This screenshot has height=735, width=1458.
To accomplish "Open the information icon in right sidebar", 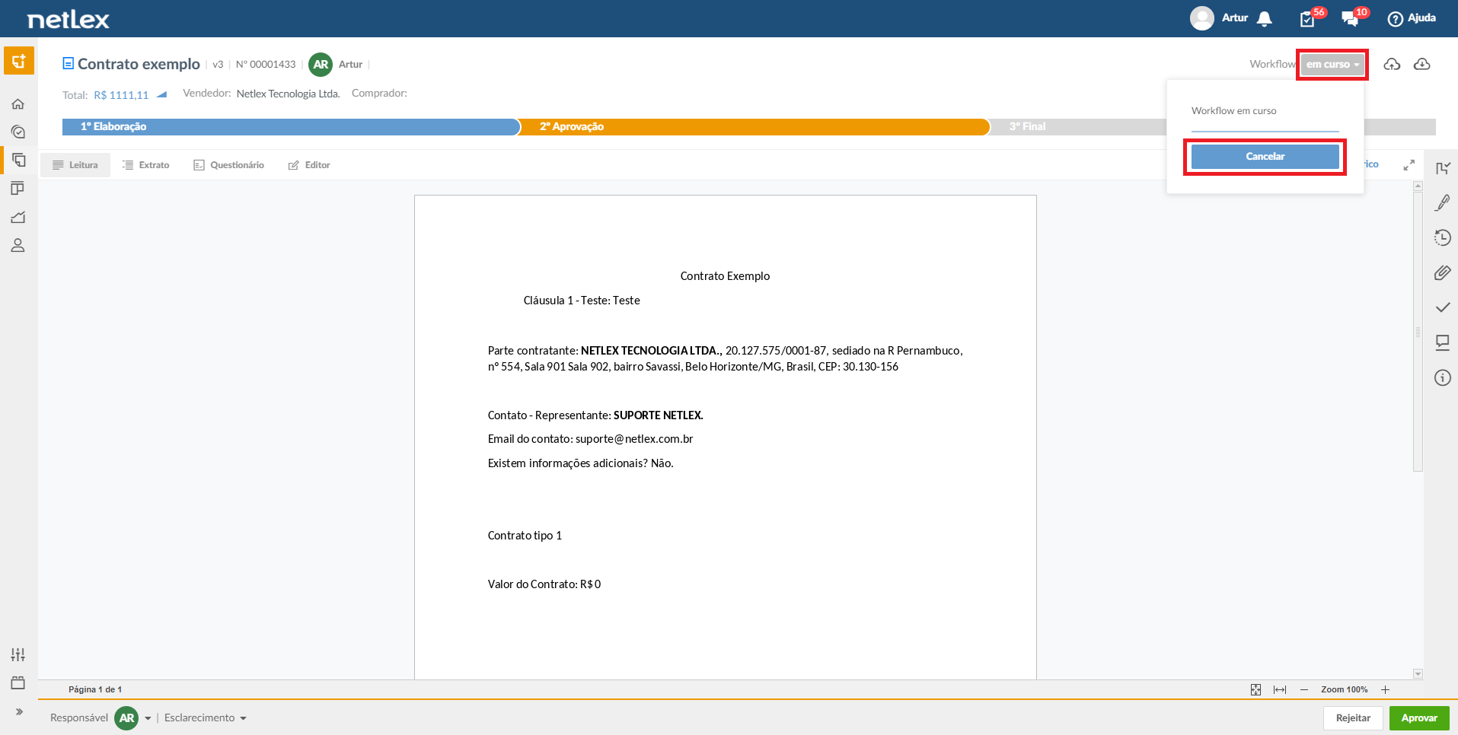I will [x=1442, y=377].
